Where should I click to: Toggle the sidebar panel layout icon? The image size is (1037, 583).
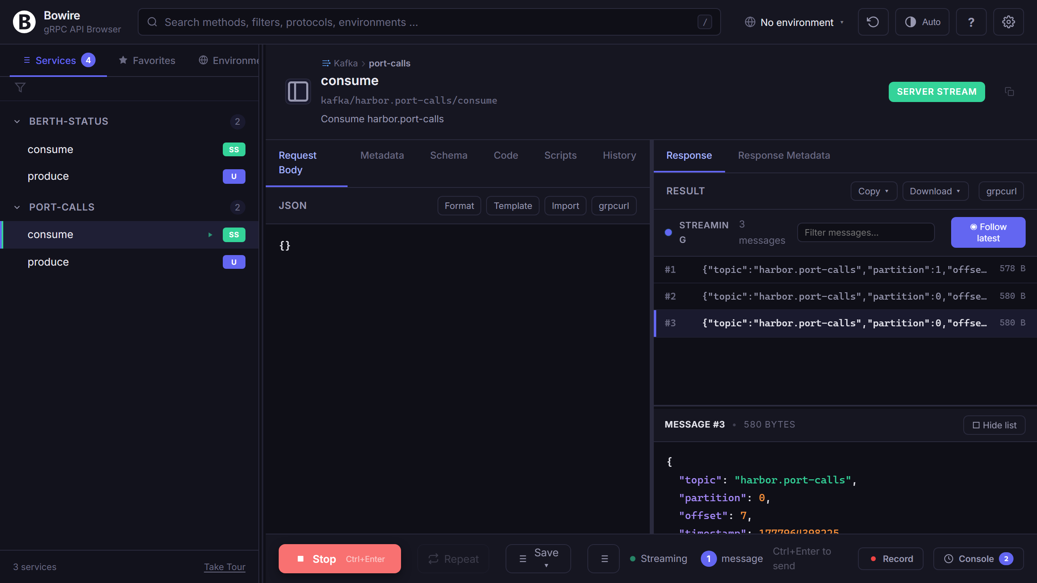(x=298, y=91)
